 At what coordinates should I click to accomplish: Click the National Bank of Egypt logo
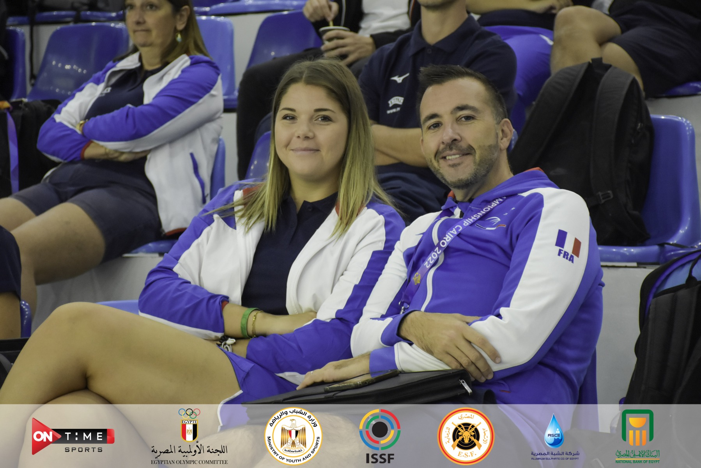(637, 428)
